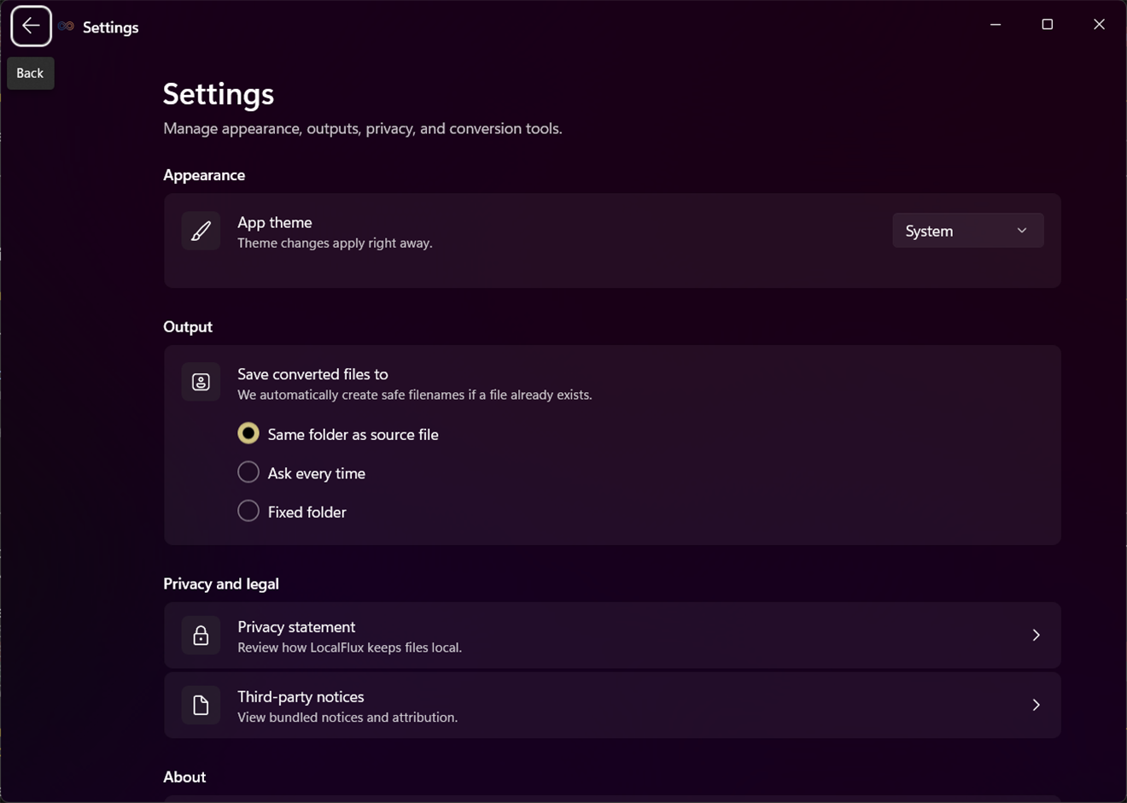This screenshot has height=803, width=1127.
Task: Click the large Settings page heading
Action: [x=219, y=94]
